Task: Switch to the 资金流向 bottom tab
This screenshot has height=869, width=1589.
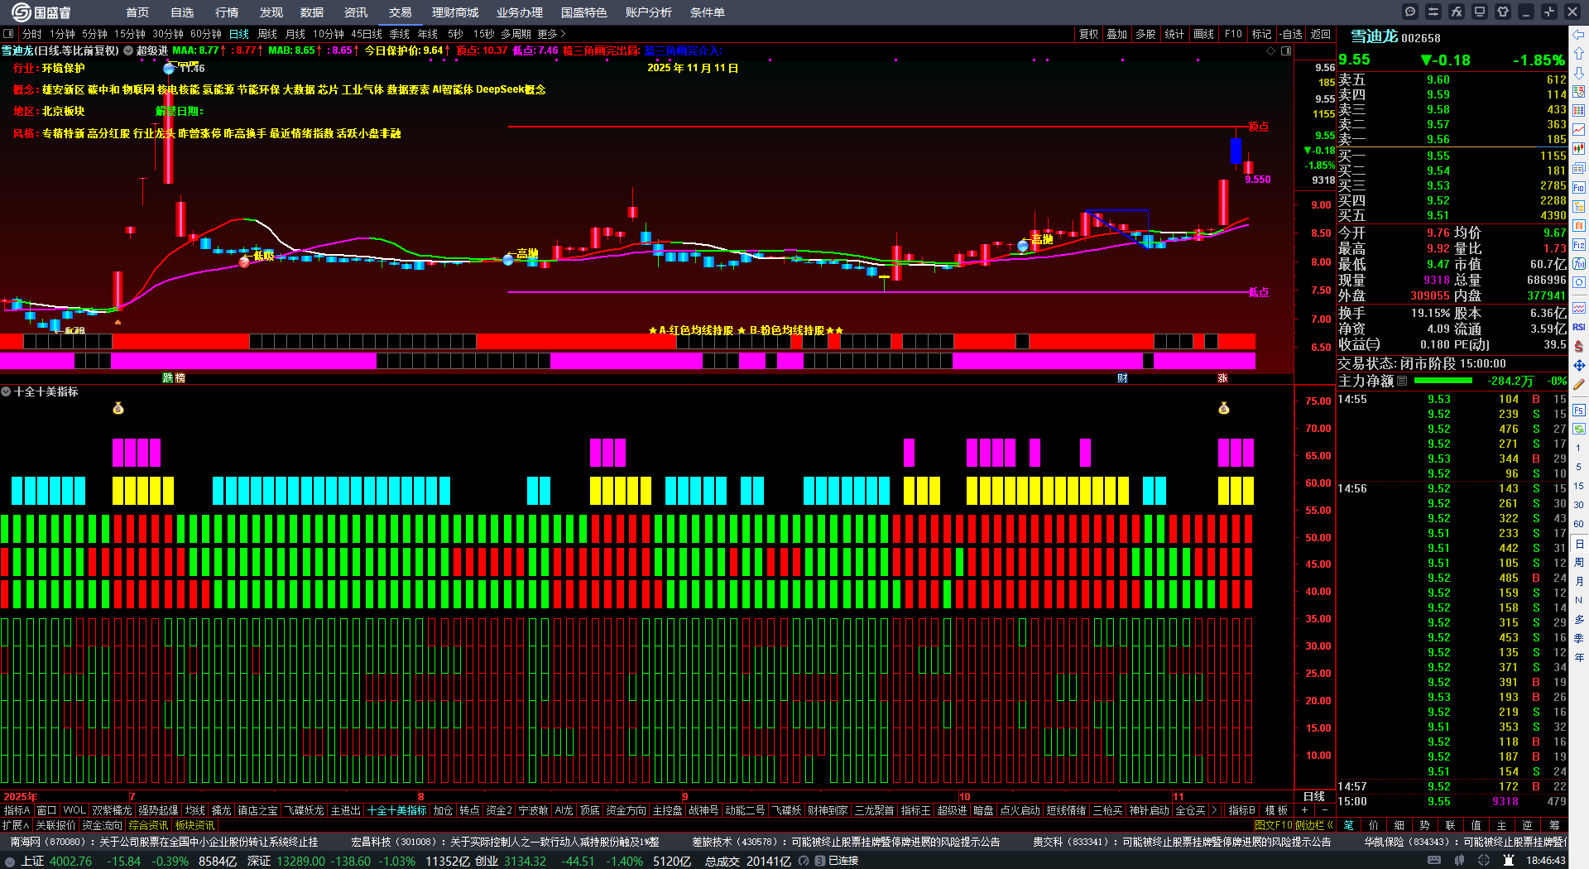Action: click(102, 825)
